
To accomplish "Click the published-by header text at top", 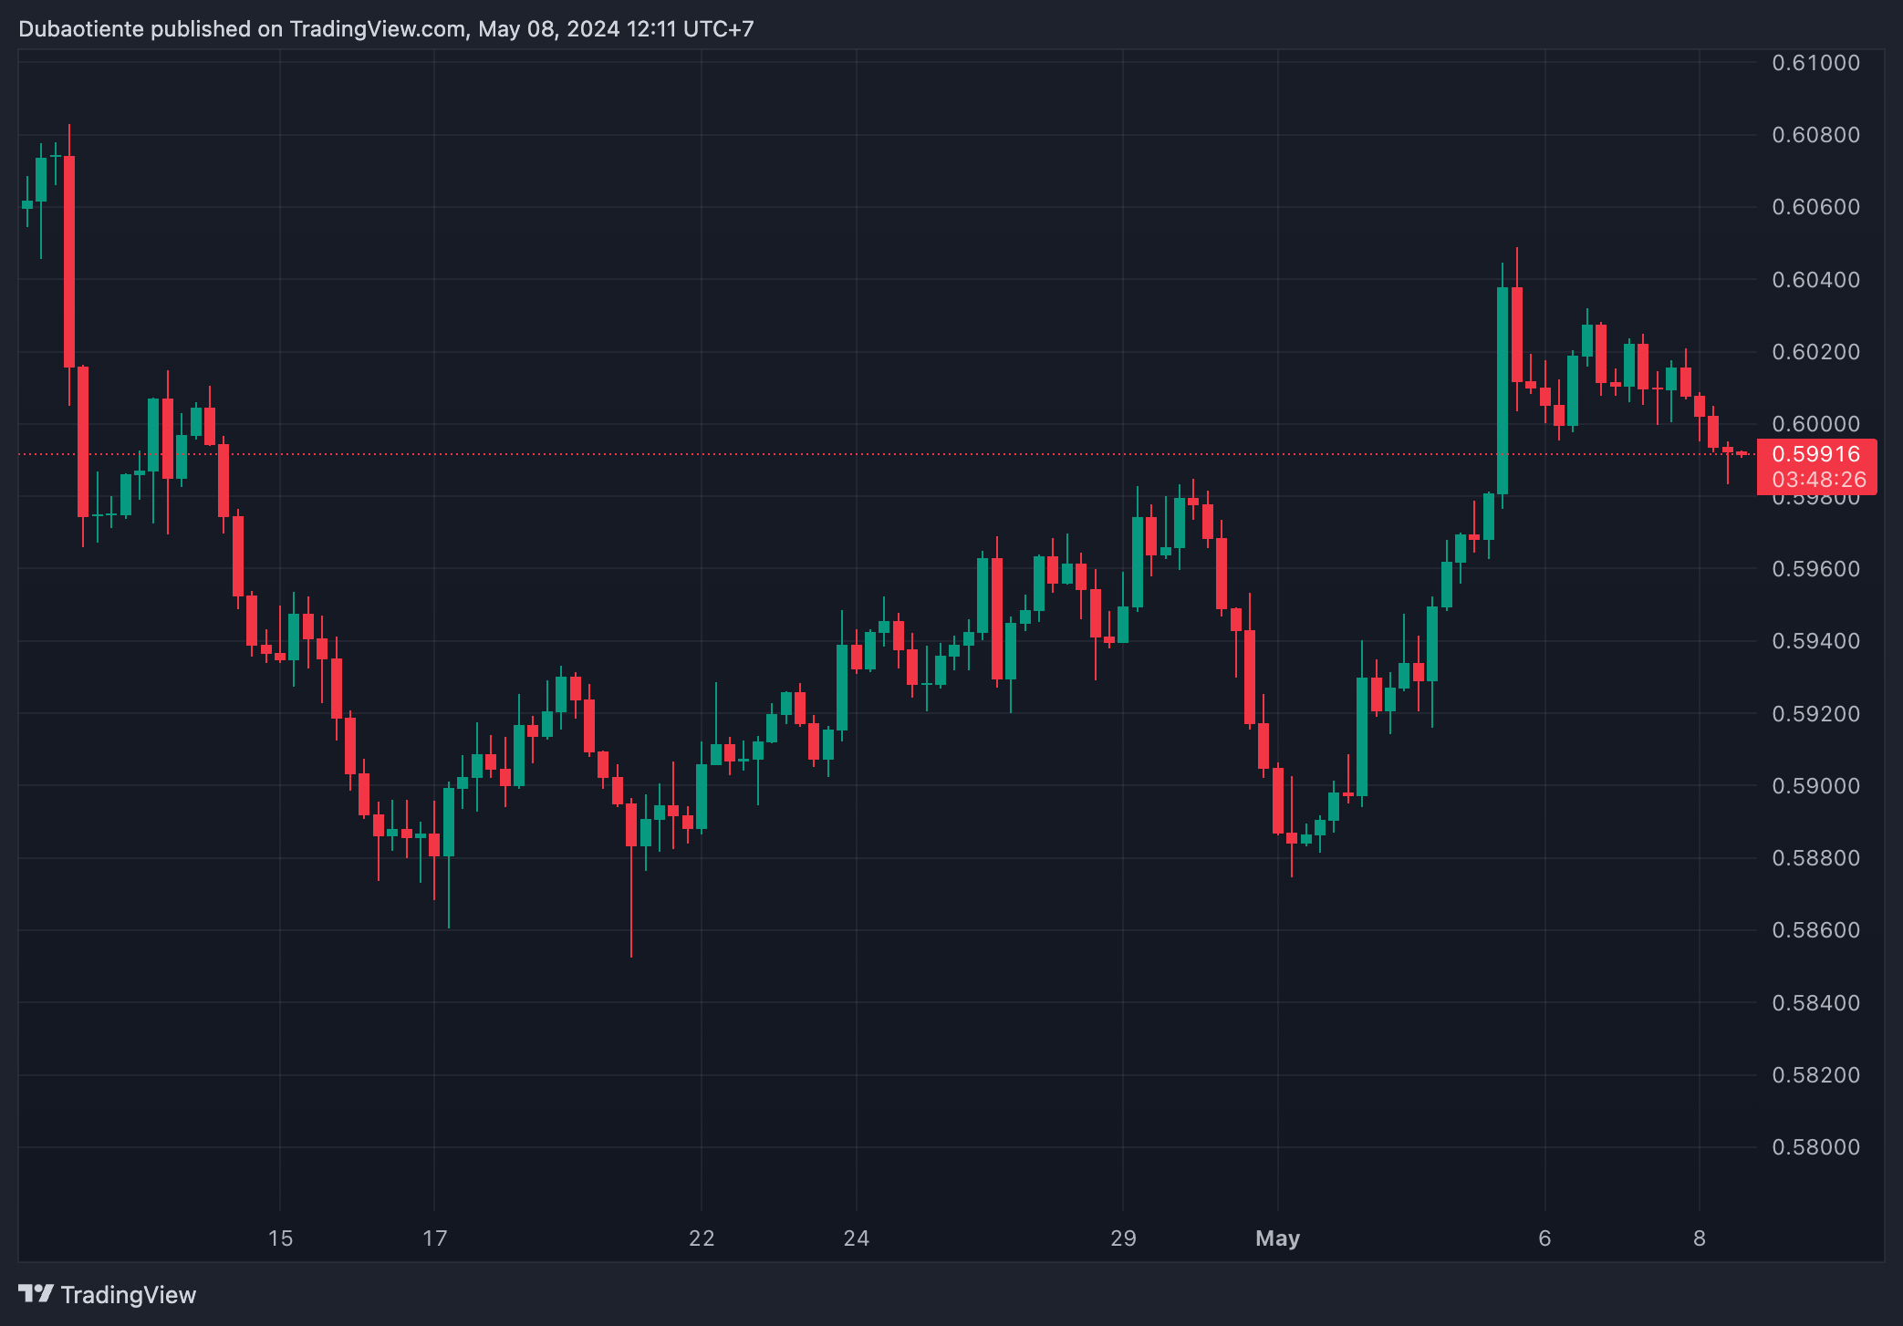I will pos(386,29).
